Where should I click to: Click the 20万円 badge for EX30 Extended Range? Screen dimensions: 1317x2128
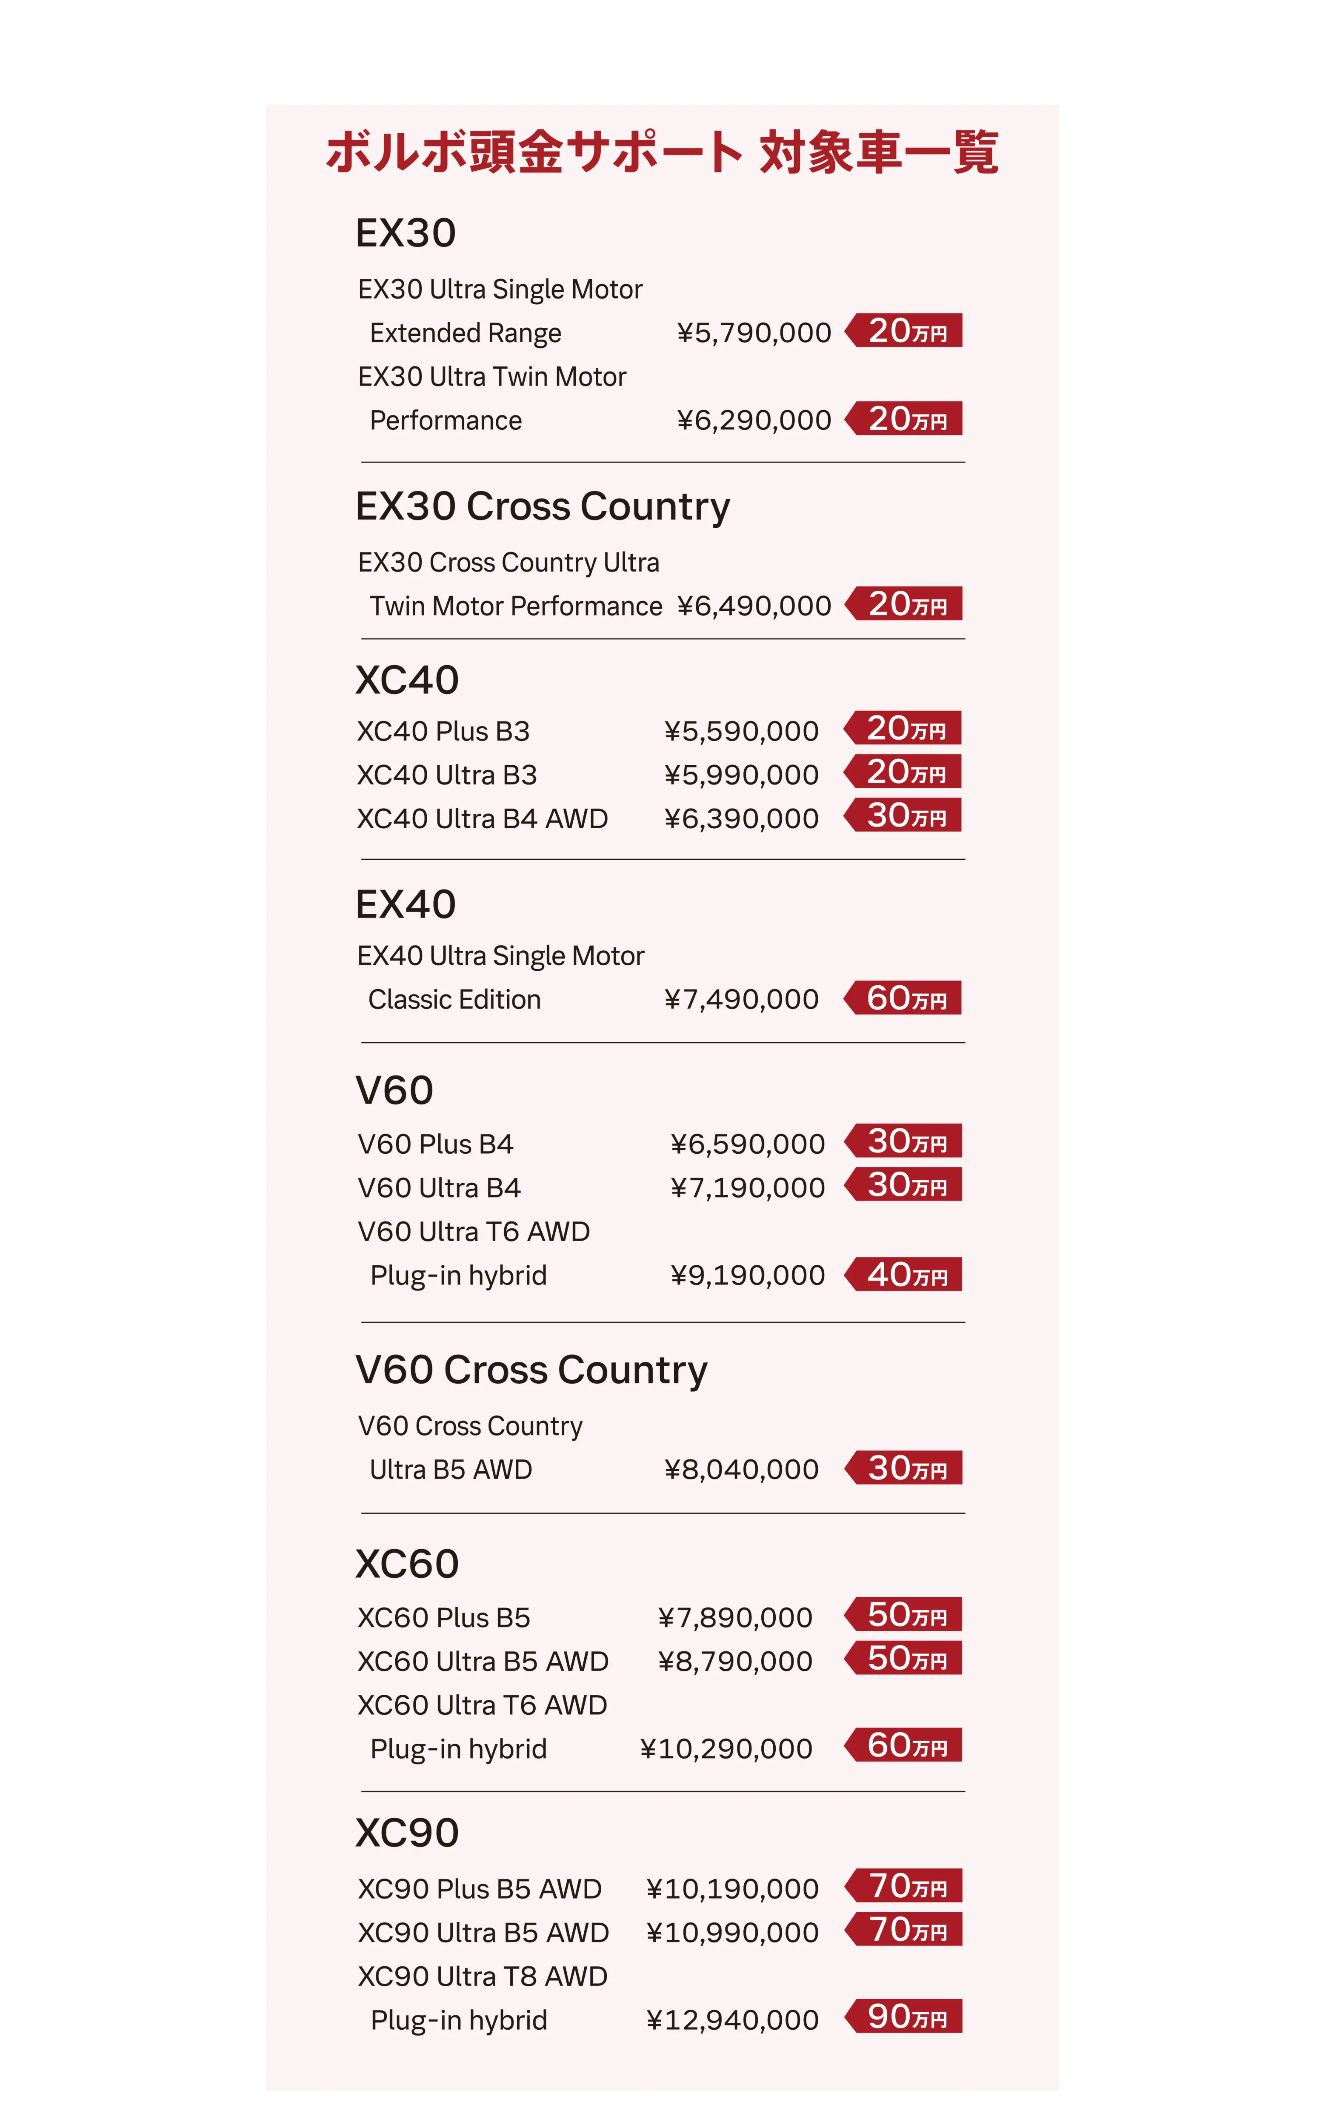(903, 330)
